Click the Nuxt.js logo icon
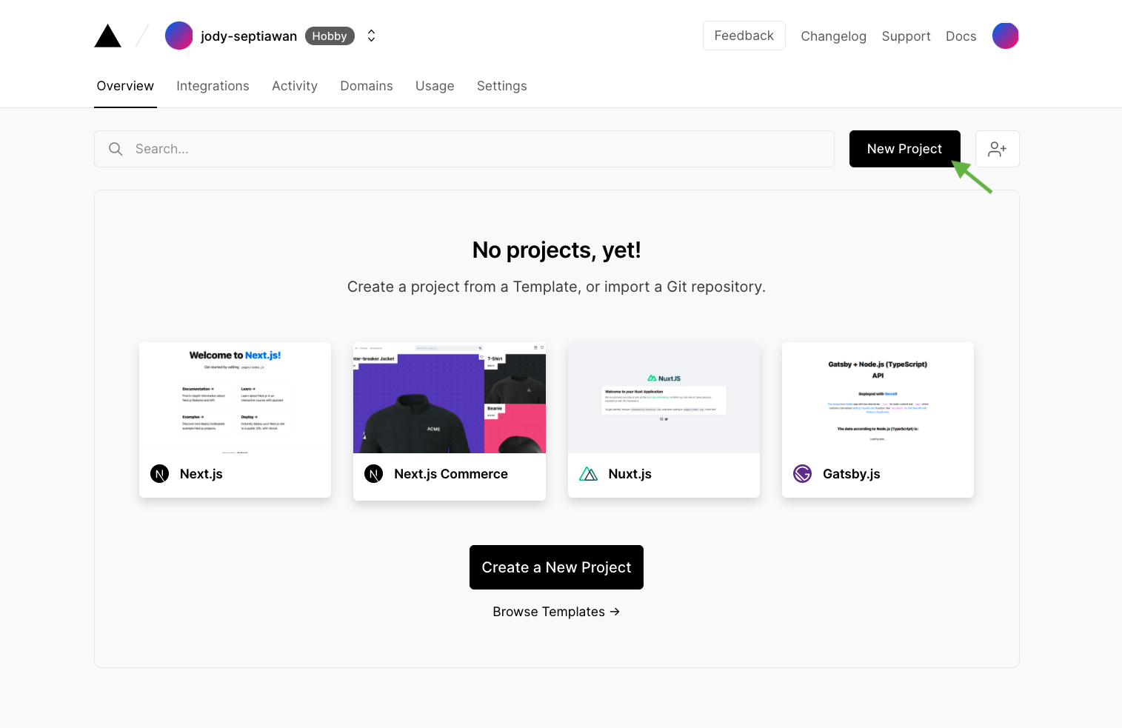This screenshot has width=1122, height=728. tap(588, 474)
